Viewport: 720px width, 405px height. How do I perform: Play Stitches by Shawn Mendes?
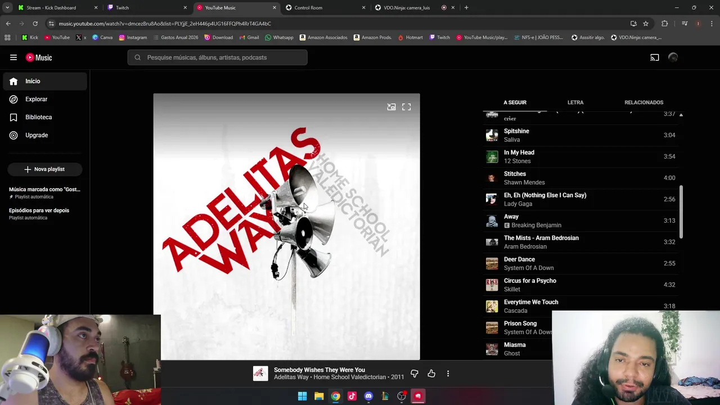point(581,178)
